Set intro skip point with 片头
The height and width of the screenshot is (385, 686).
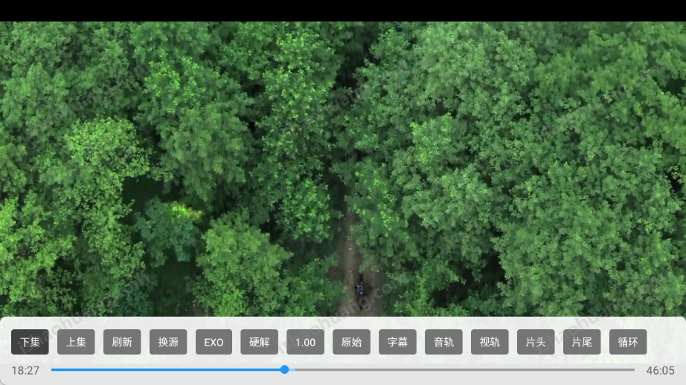(x=536, y=342)
